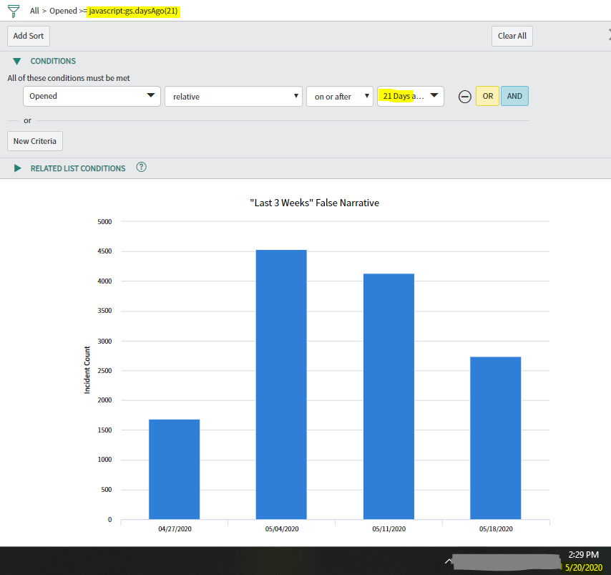Click the Add Sort button

coord(28,36)
